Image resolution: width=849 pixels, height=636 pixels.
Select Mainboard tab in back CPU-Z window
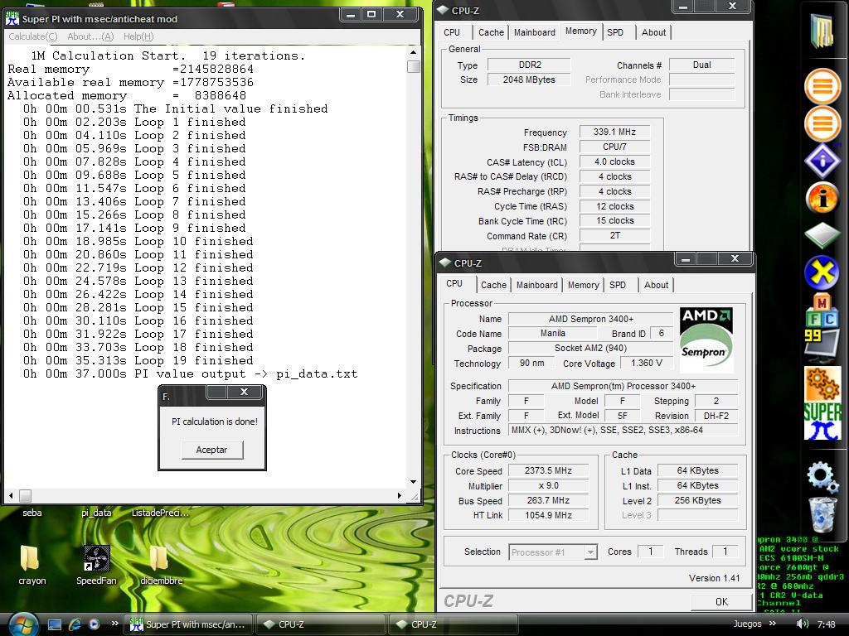pyautogui.click(x=535, y=32)
